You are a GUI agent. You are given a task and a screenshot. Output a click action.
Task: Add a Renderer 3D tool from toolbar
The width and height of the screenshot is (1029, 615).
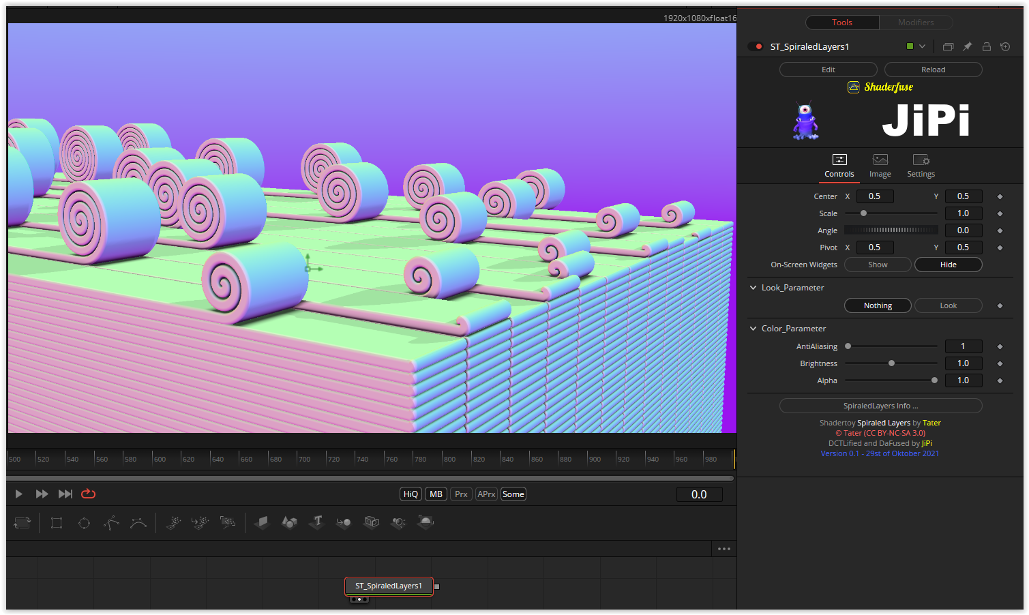click(426, 523)
